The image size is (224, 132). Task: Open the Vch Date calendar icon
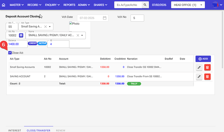click(x=104, y=18)
